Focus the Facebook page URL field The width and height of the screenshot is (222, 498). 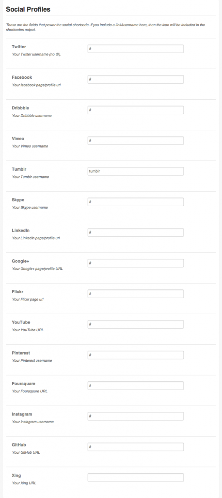coord(136,79)
